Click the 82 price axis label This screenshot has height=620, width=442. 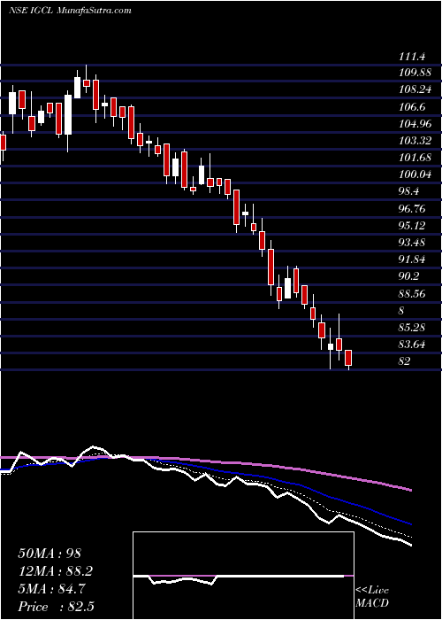point(405,361)
